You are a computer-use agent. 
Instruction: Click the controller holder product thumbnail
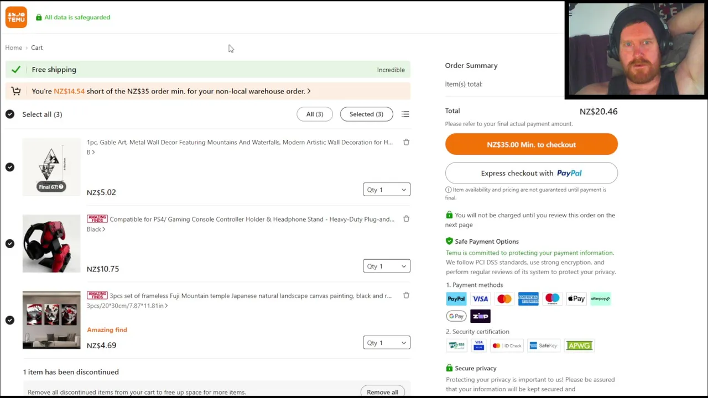tap(51, 244)
